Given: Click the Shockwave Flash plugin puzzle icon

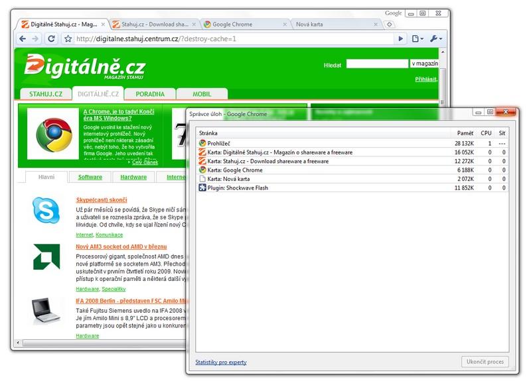Looking at the screenshot, I should click(202, 188).
